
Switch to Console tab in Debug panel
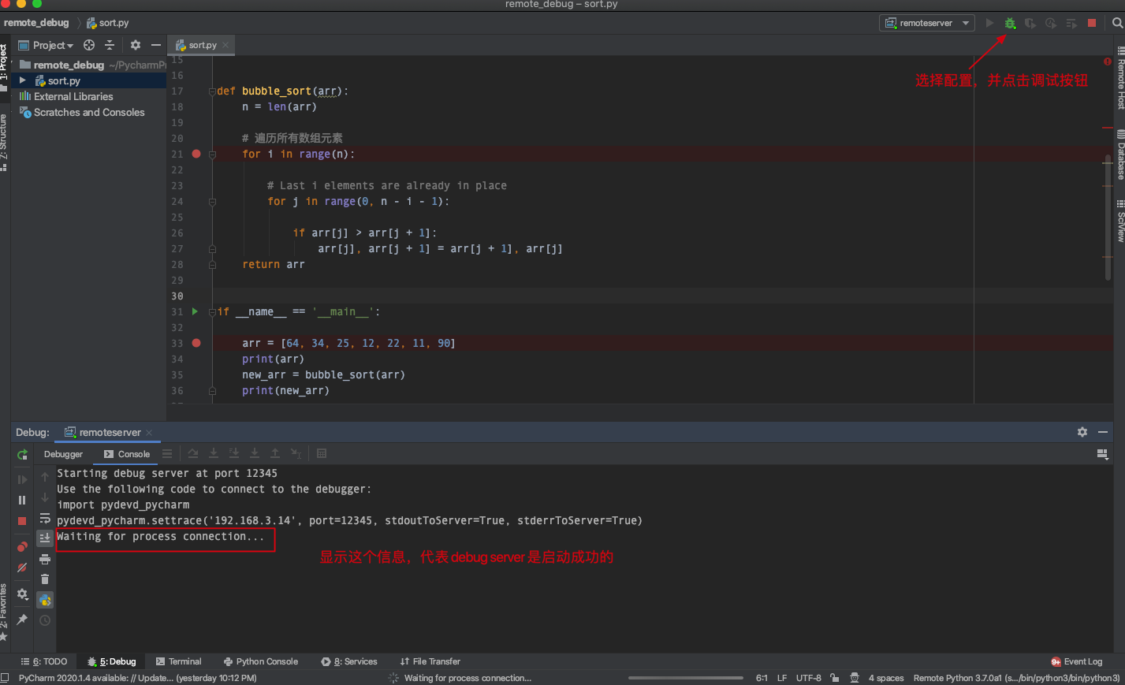pyautogui.click(x=126, y=454)
